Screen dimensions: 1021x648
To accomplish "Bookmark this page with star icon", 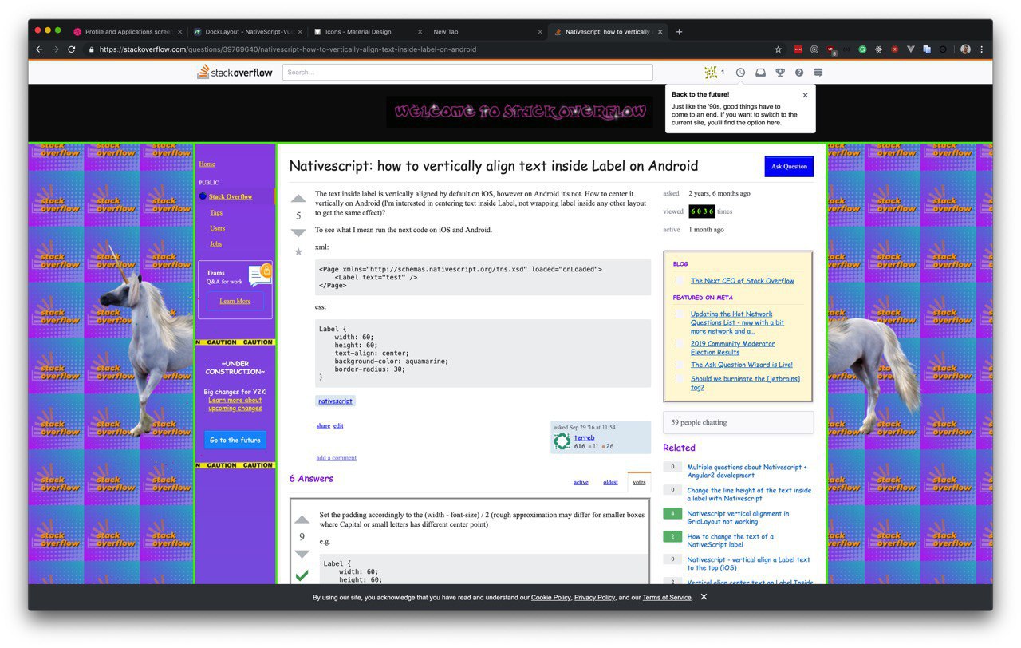I will click(x=779, y=49).
